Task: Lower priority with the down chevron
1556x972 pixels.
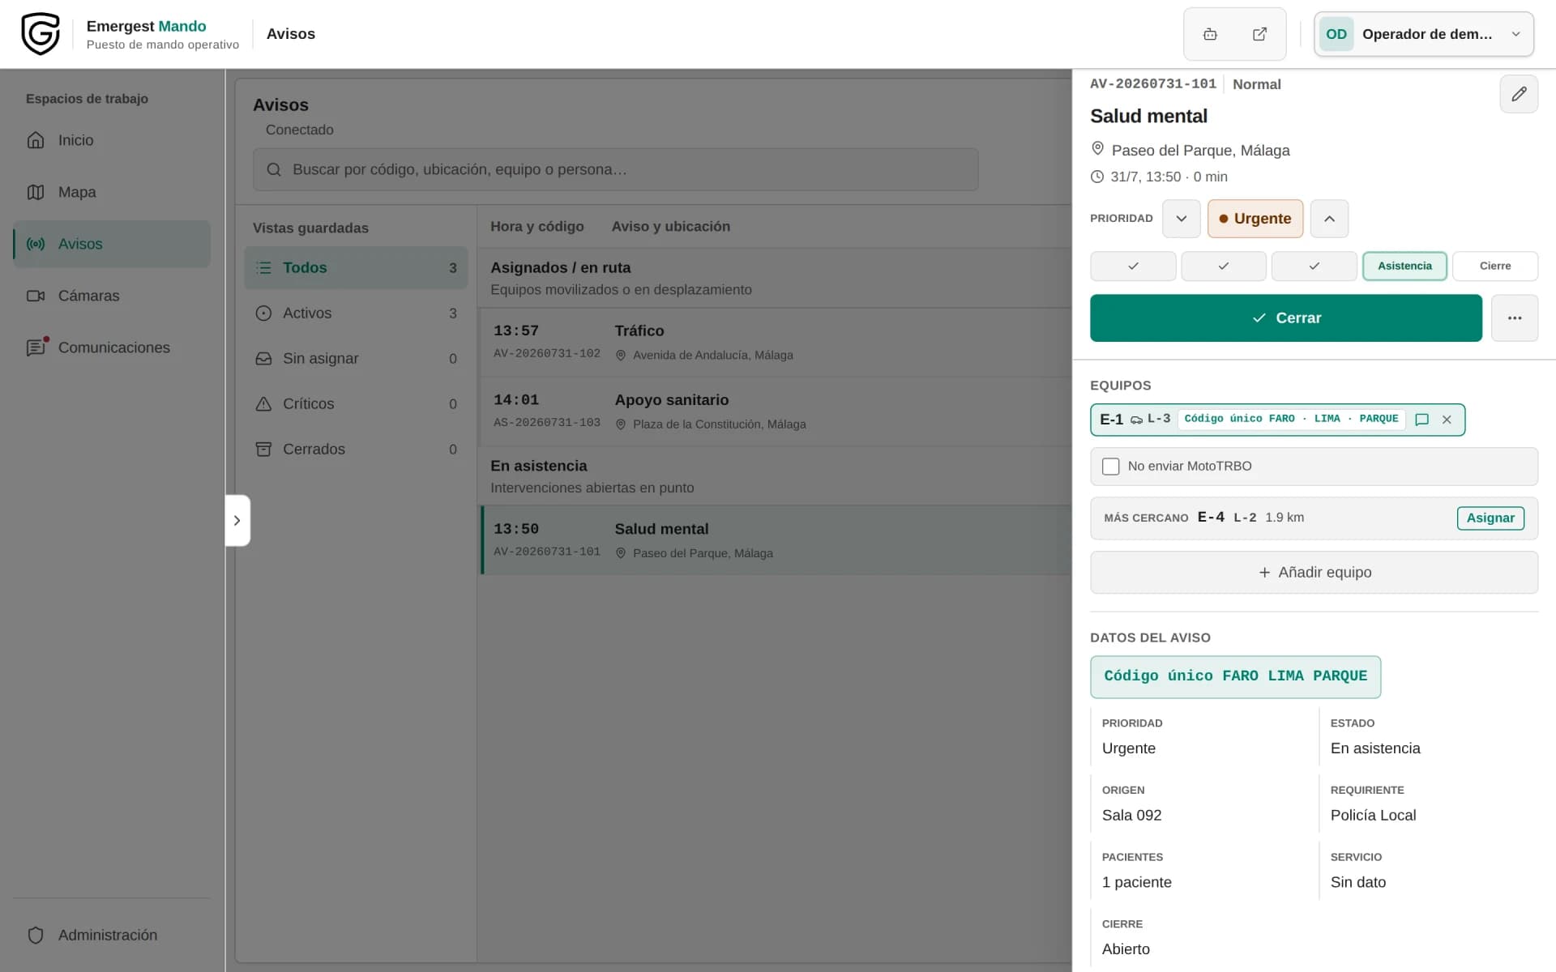Action: [1182, 219]
